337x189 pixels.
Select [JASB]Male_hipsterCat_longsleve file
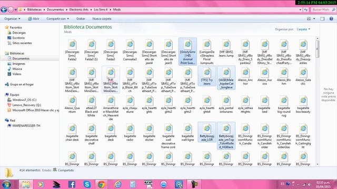pos(226,78)
